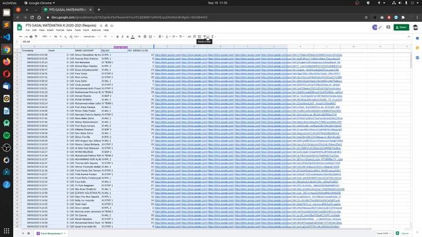Format as currency with toolbar icon
Image resolution: width=422 pixels, height=237 pixels.
point(55,37)
